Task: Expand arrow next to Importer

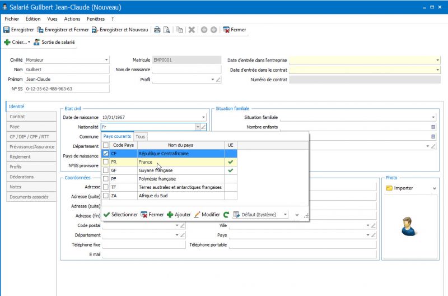Action: [x=435, y=188]
